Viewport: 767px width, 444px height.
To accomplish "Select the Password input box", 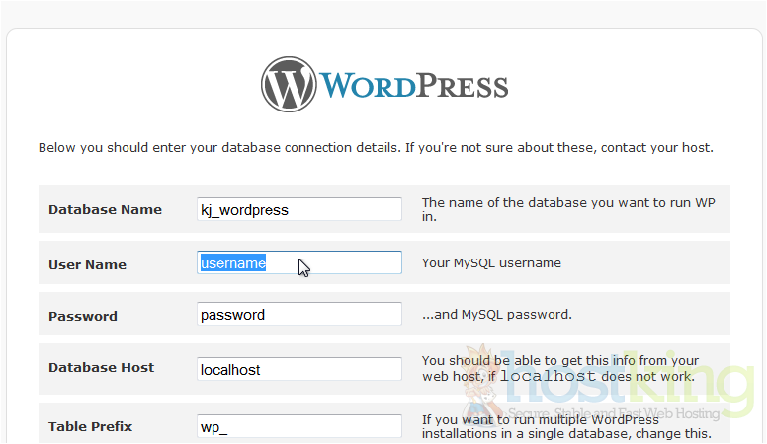I will [x=299, y=315].
